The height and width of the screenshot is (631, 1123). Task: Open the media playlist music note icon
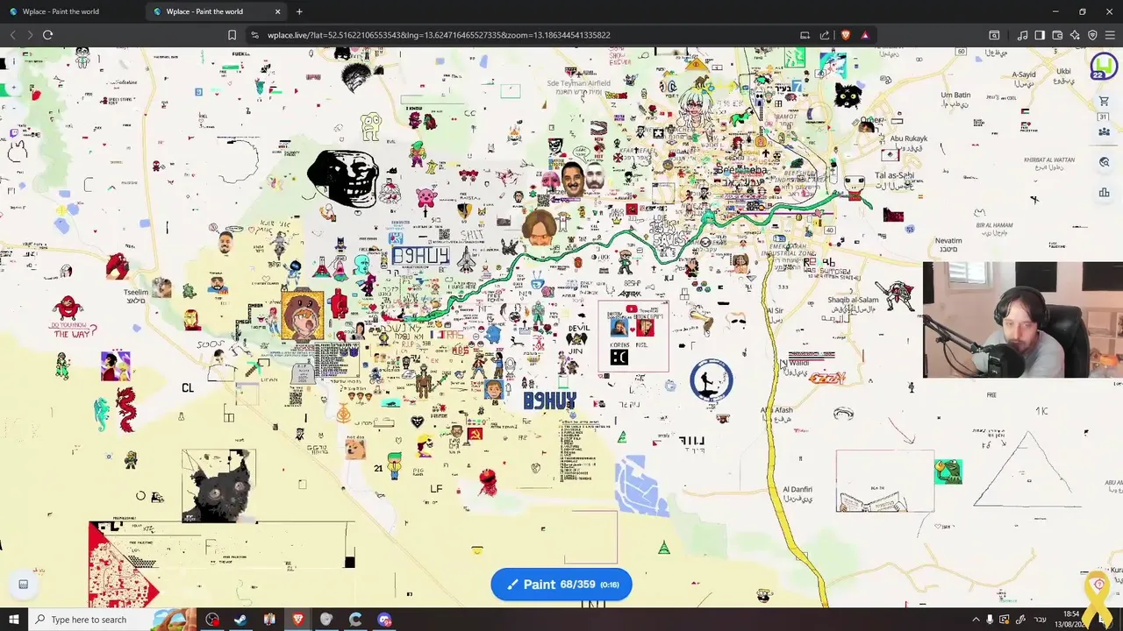coord(1022,35)
